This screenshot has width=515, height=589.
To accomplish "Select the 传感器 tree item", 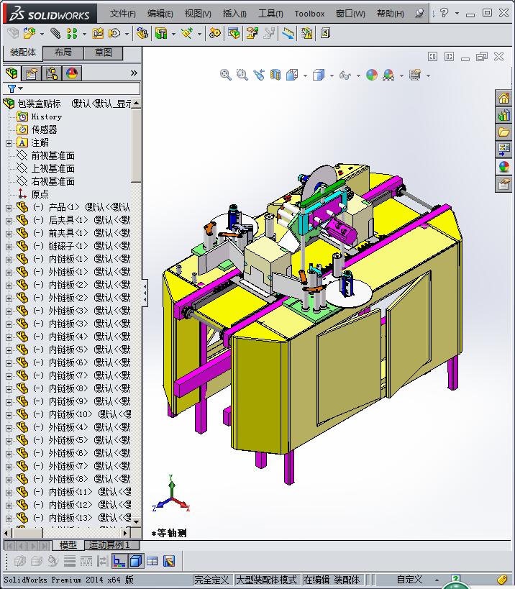I will [x=45, y=130].
